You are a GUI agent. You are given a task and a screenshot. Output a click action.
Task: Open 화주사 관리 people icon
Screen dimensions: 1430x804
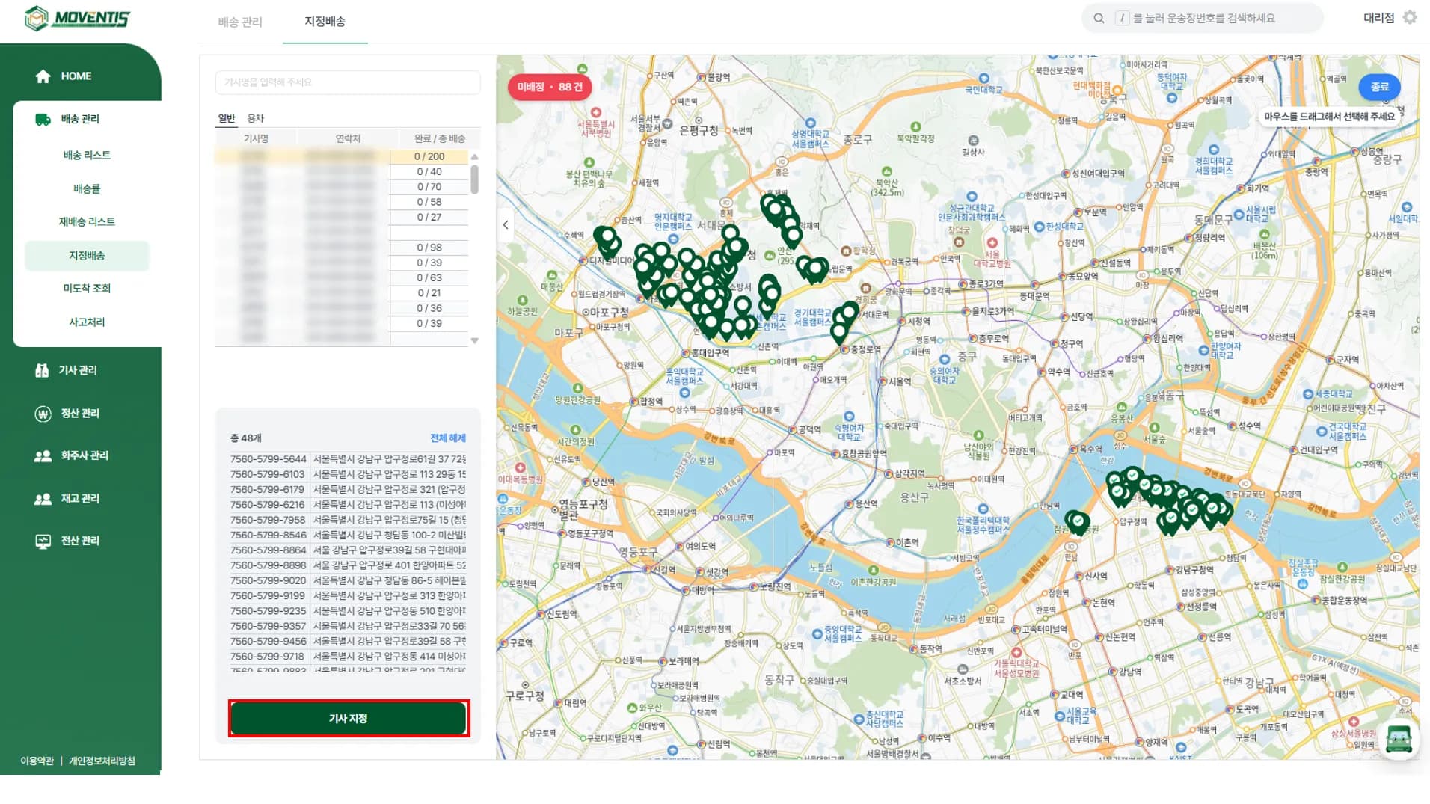point(43,456)
